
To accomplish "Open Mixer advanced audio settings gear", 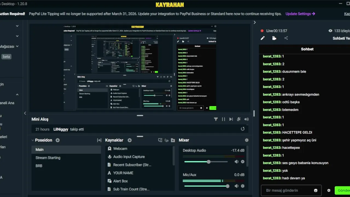I will click(x=247, y=140).
